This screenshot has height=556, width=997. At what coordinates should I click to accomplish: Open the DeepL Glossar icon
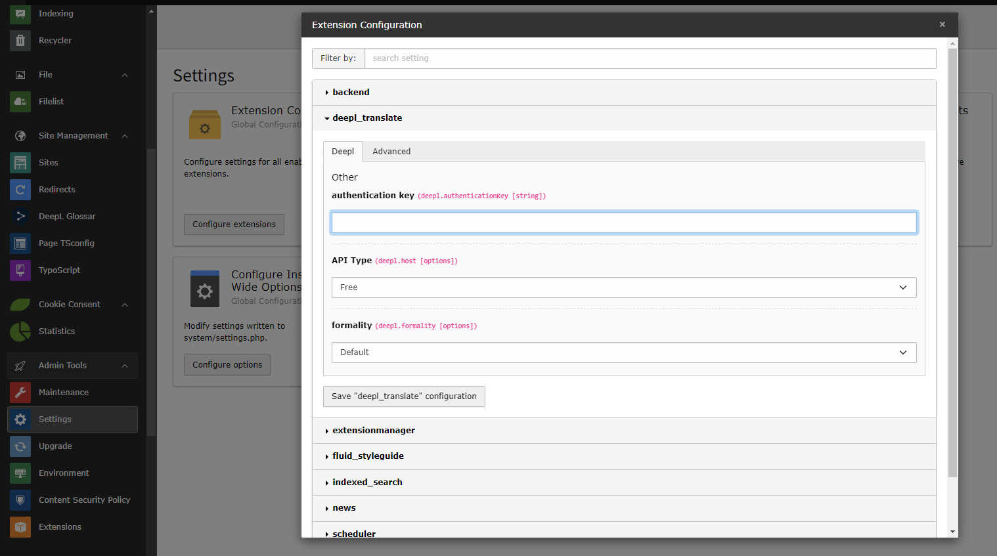(x=20, y=216)
